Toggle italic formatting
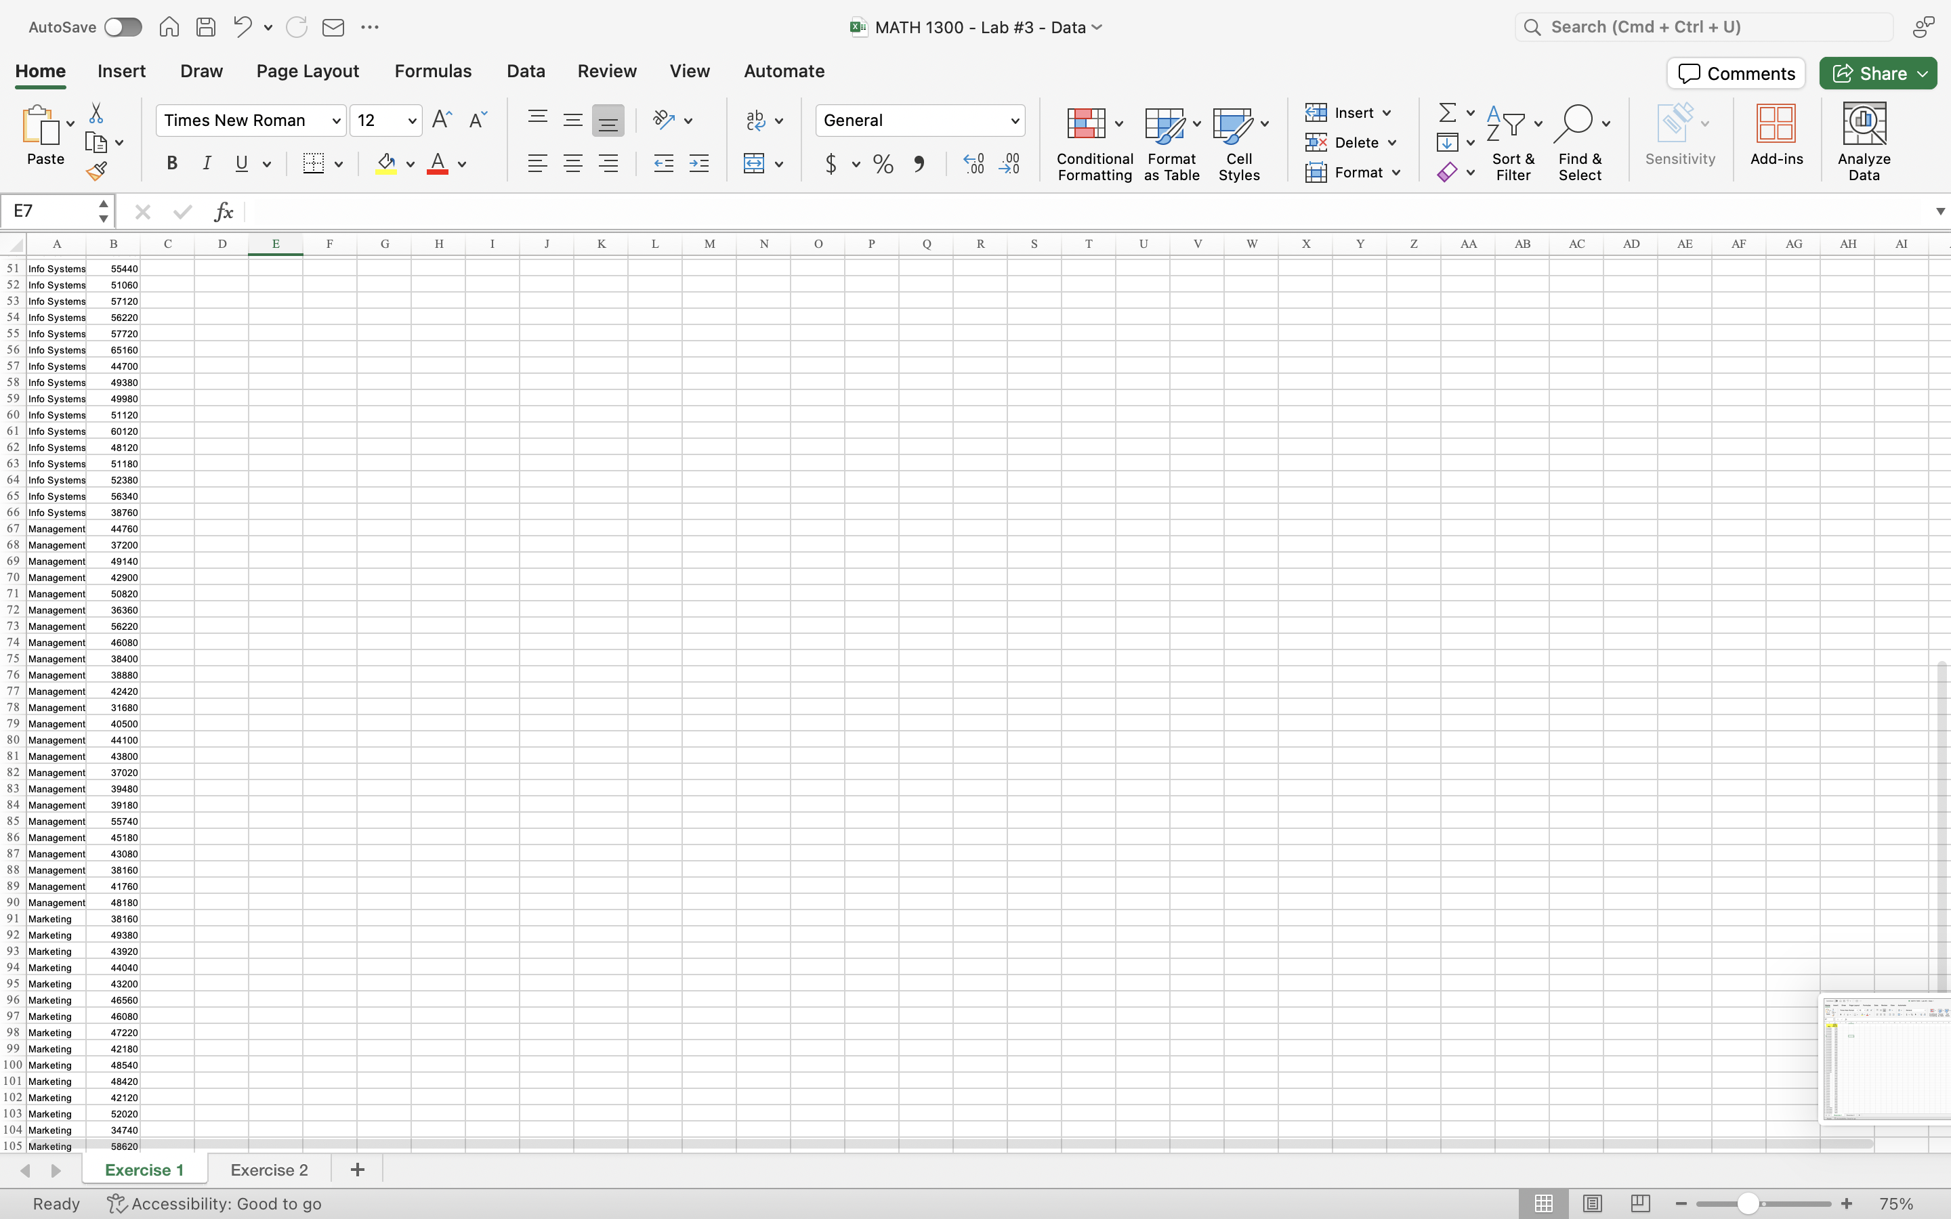Viewport: 1951px width, 1219px height. (207, 164)
